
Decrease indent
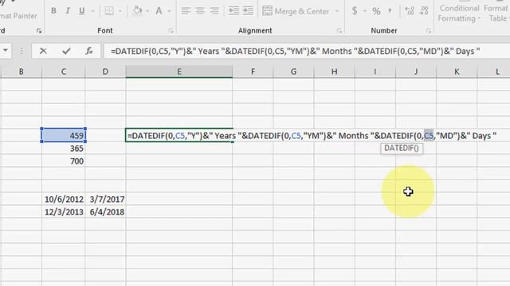tap(233, 11)
